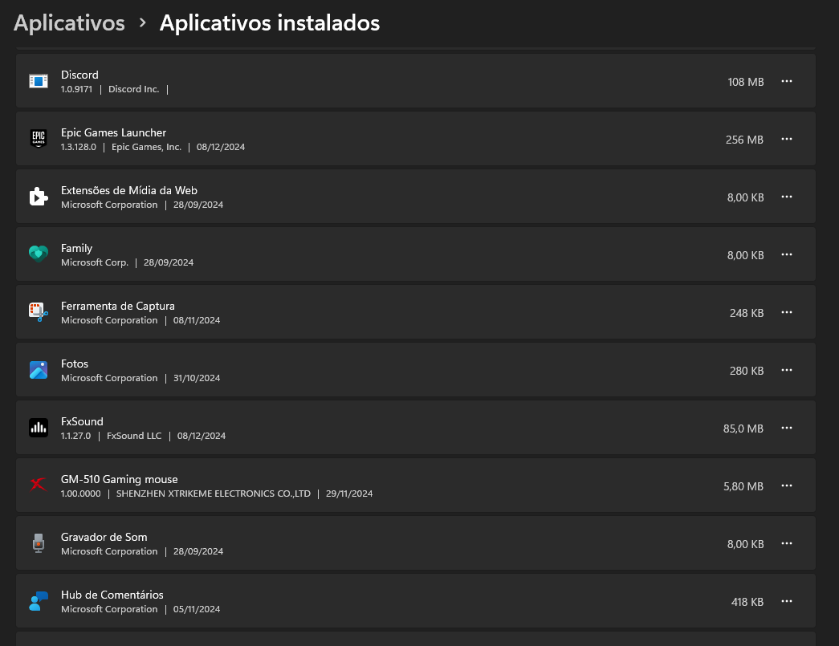Click FxSound LLC publisher text
Viewport: 839px width, 646px height.
[134, 436]
